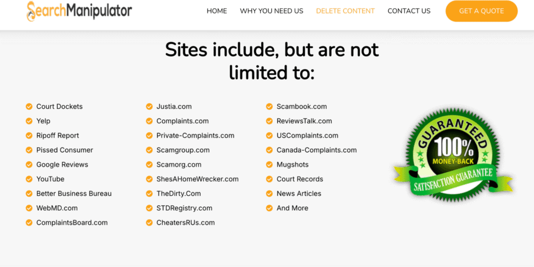Click the checkmark icon next to CheatersRUs.com
534x267 pixels.
point(149,223)
